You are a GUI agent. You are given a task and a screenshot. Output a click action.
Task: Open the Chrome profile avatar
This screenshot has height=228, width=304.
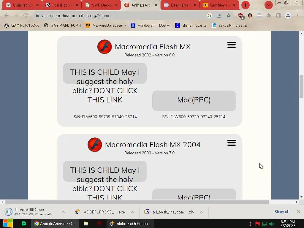point(288,15)
